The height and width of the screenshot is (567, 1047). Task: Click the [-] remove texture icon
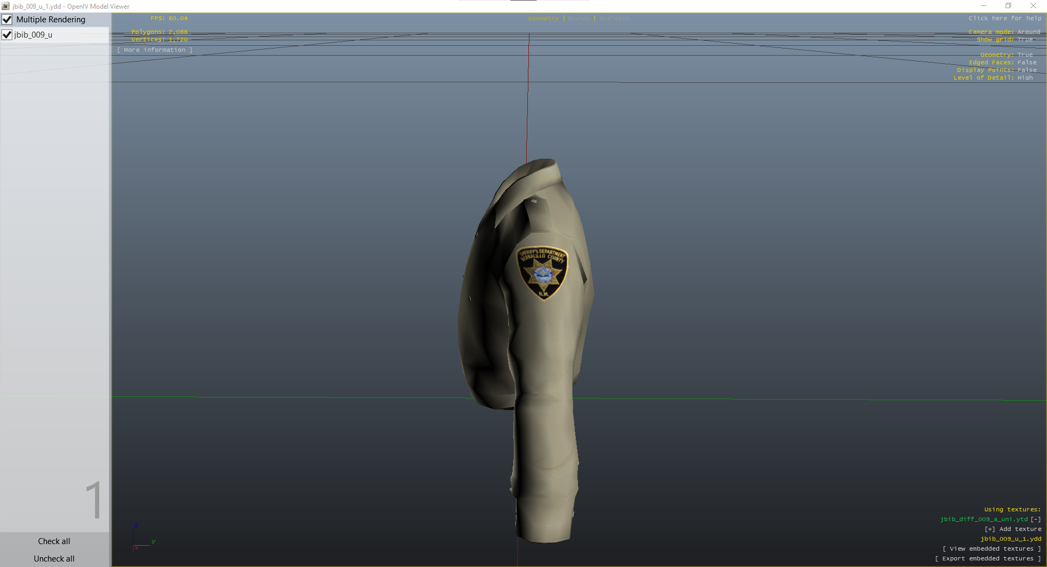(x=1036, y=519)
